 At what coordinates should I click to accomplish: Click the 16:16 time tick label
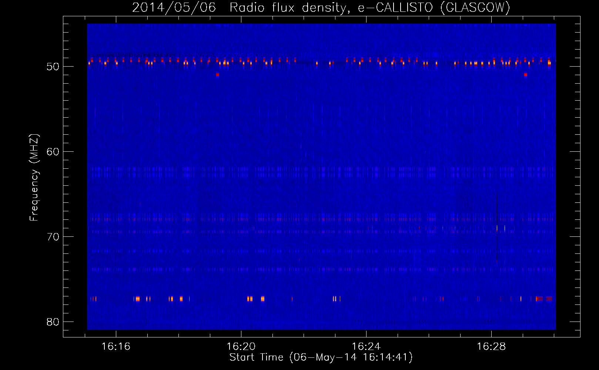point(116,347)
